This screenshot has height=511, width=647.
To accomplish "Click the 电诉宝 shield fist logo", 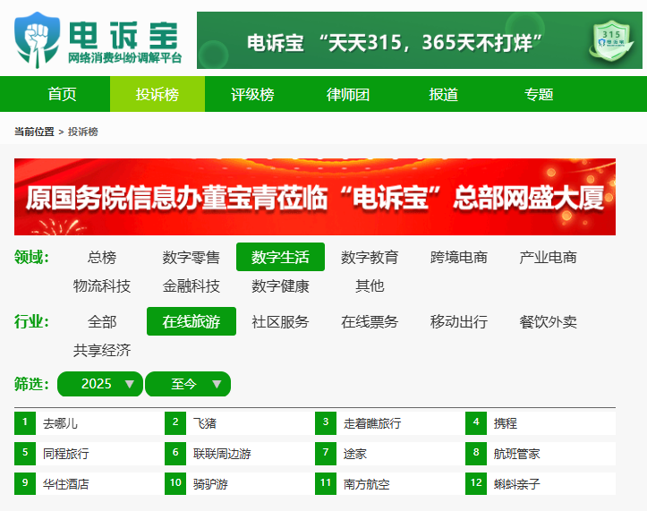I will 37,40.
